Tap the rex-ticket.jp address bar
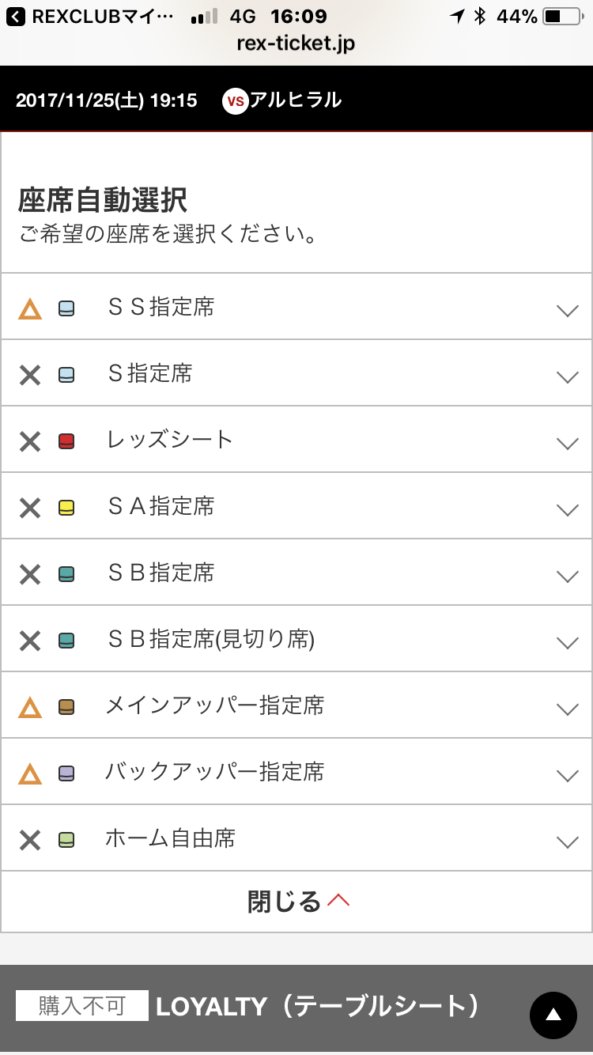Image resolution: width=593 pixels, height=1055 pixels. [296, 43]
